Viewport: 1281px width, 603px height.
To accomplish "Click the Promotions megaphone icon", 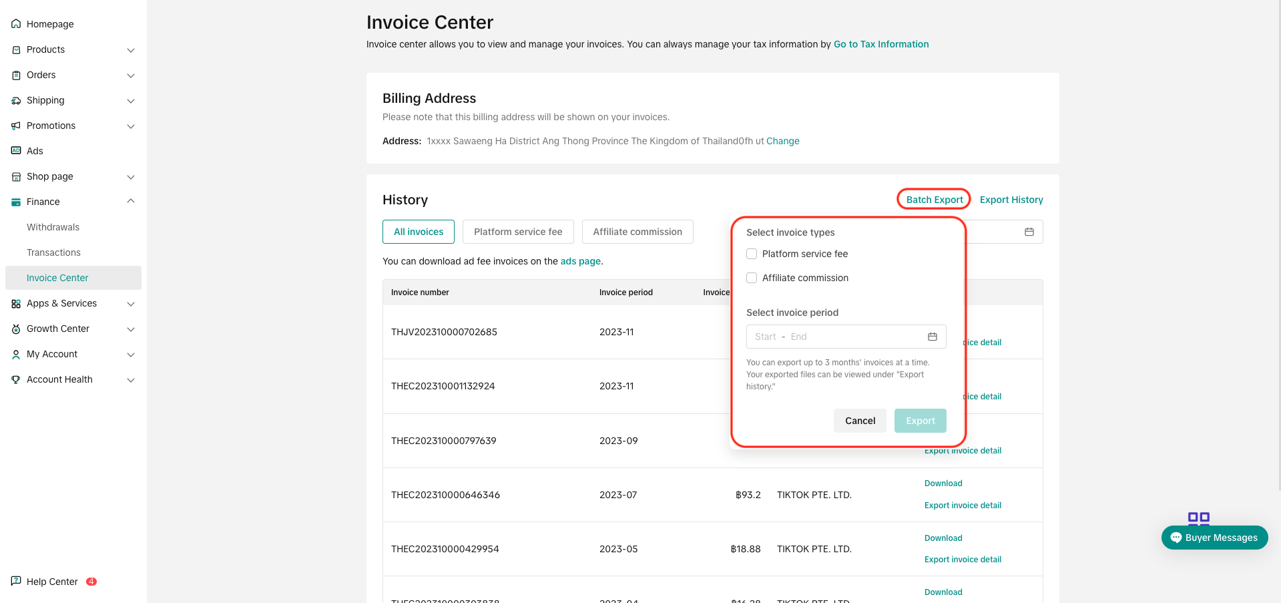I will click(x=16, y=126).
